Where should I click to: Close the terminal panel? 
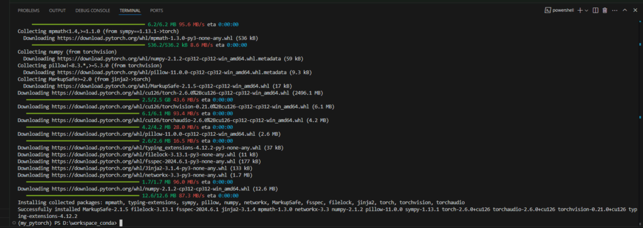635,10
